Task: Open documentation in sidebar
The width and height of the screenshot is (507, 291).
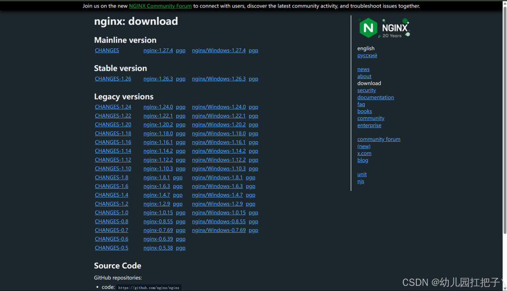Action: (376, 97)
